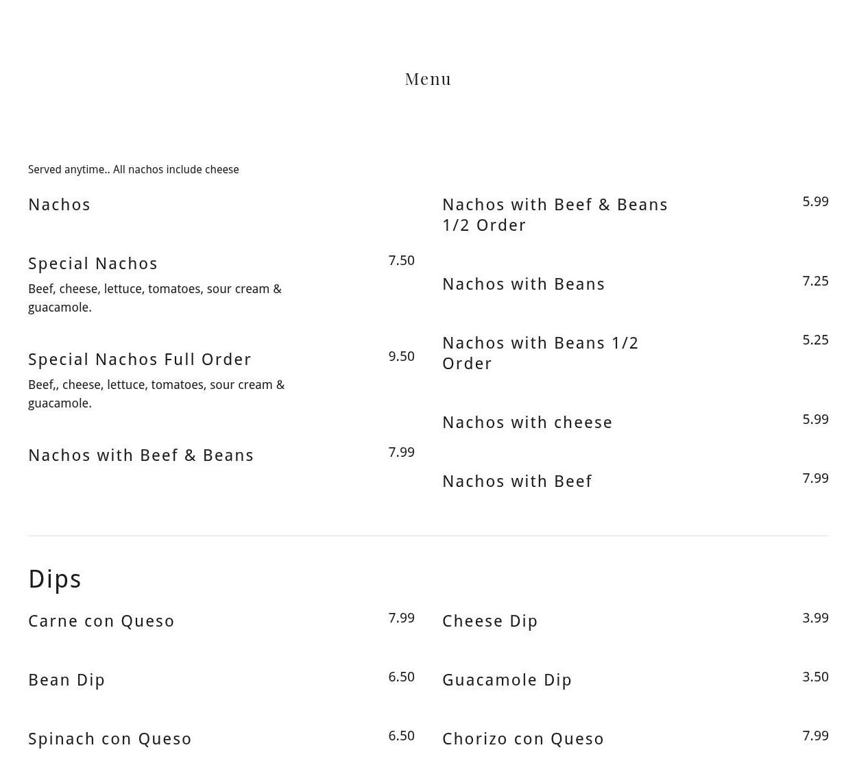
Task: Select the Bean Dip item
Action: click(67, 680)
